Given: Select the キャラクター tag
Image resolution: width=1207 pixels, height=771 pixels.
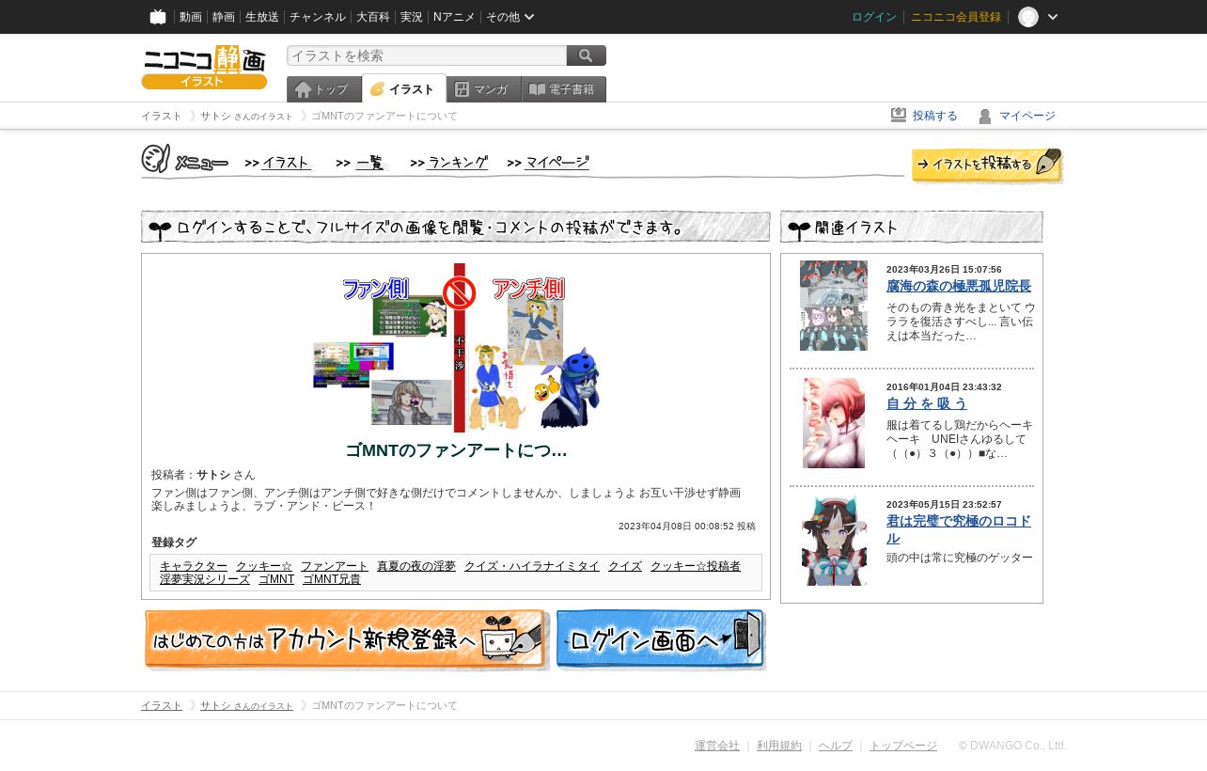Looking at the screenshot, I should (x=194, y=566).
